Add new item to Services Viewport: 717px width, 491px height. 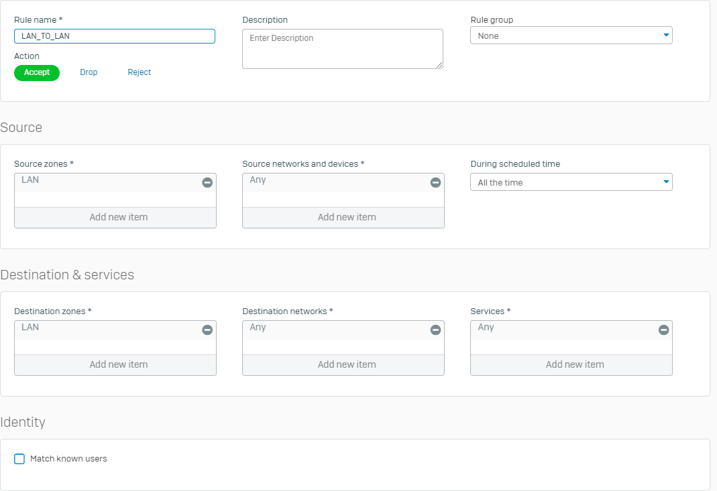coord(571,364)
